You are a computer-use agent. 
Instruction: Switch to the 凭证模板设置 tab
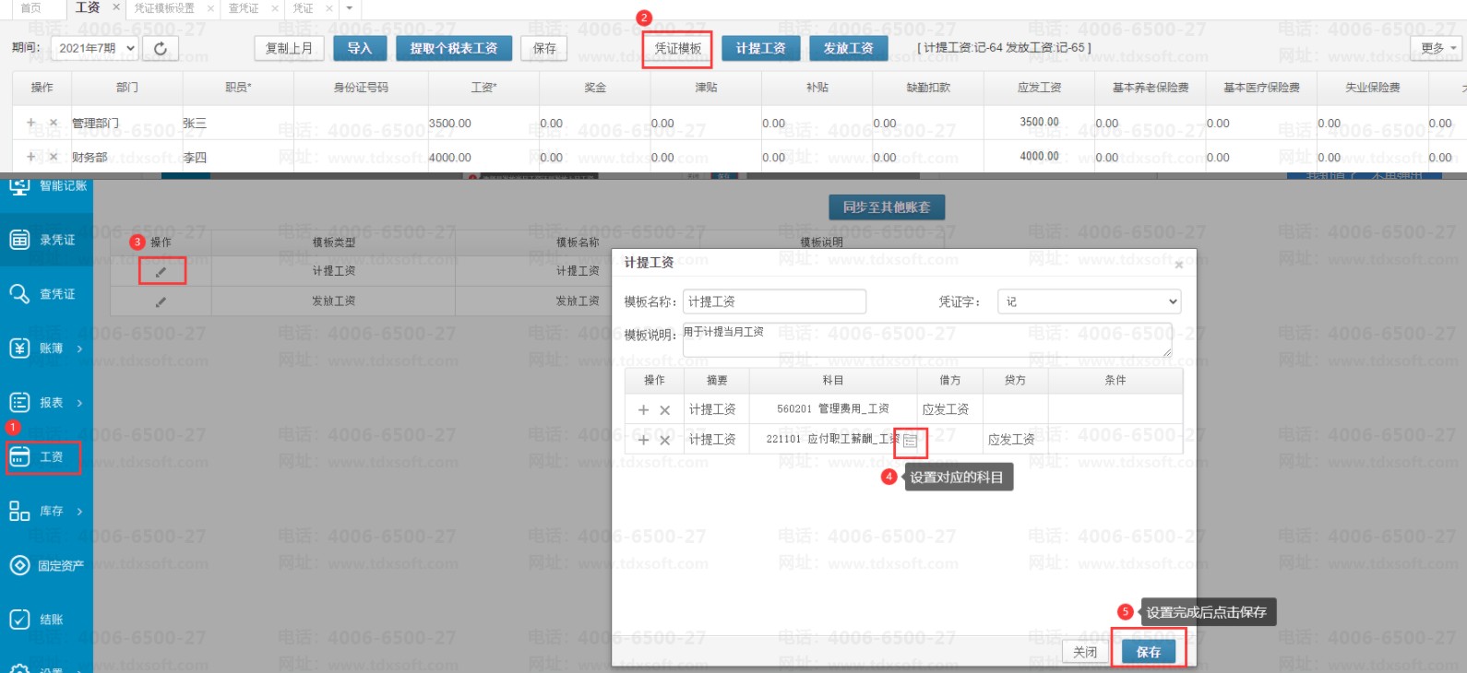tap(164, 8)
